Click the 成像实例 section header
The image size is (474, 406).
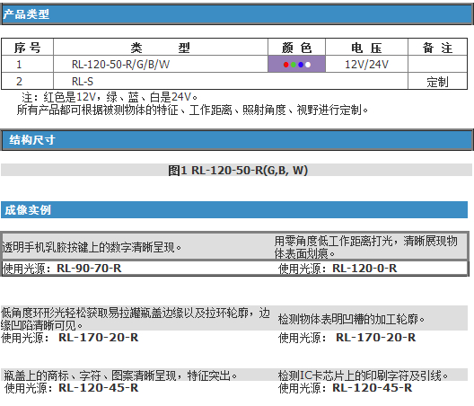(x=234, y=209)
